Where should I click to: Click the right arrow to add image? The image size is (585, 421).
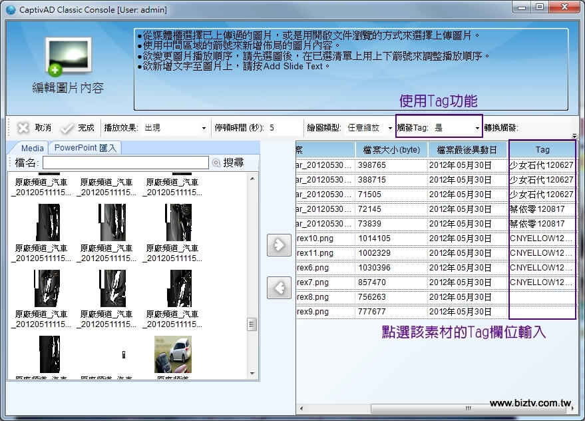pos(279,244)
